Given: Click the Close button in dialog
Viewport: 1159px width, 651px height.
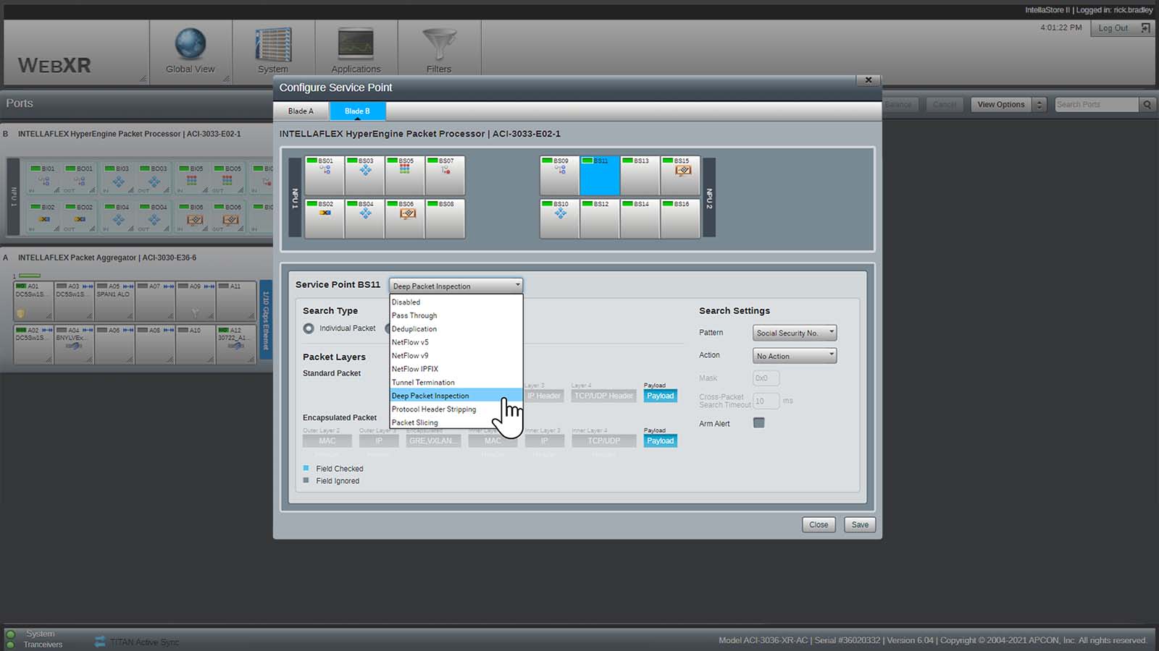Looking at the screenshot, I should pos(819,525).
